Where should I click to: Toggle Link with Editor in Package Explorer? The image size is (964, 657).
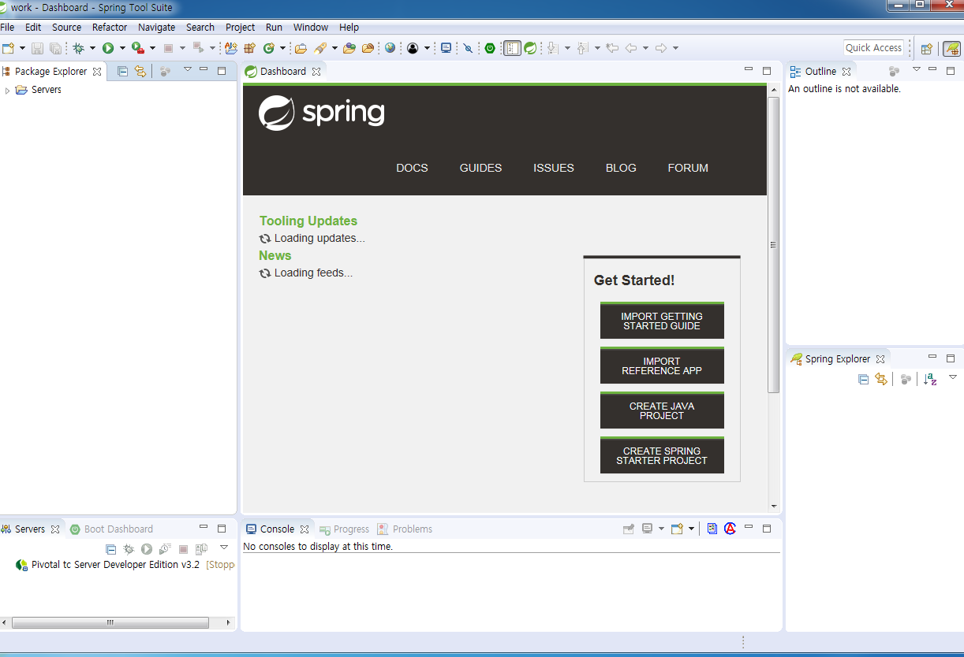(x=140, y=71)
